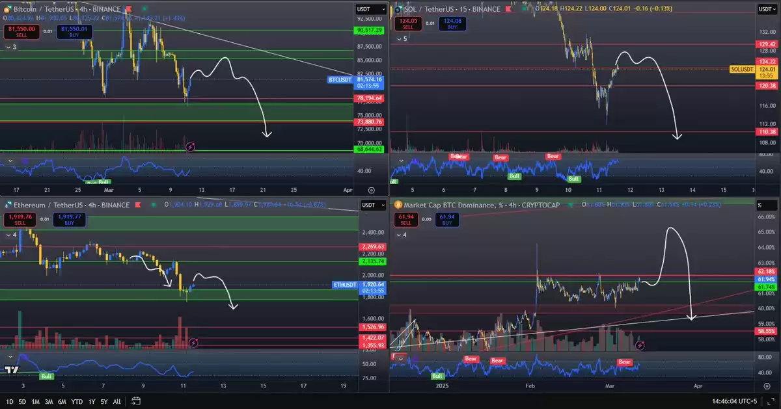This screenshot has width=781, height=409.
Task: Expand the RSI pane legend chevron on SOL chart
Action: click(401, 160)
